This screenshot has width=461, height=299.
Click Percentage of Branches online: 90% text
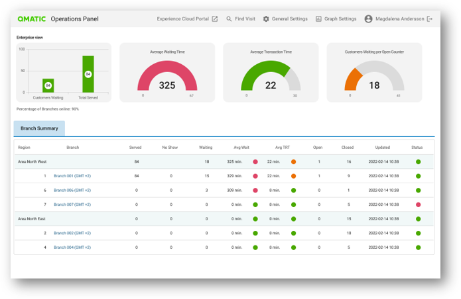tap(48, 109)
